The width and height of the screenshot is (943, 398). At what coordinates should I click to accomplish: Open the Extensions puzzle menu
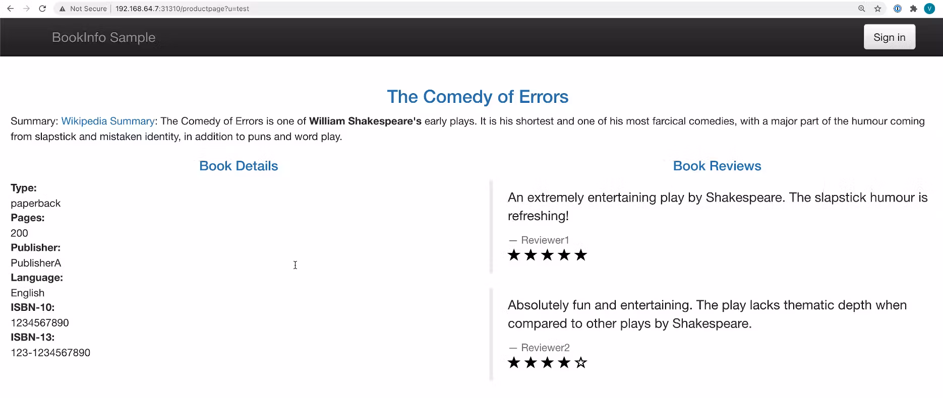tap(913, 9)
